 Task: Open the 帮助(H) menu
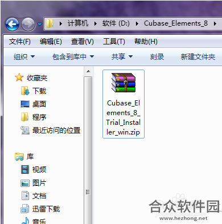(146, 42)
